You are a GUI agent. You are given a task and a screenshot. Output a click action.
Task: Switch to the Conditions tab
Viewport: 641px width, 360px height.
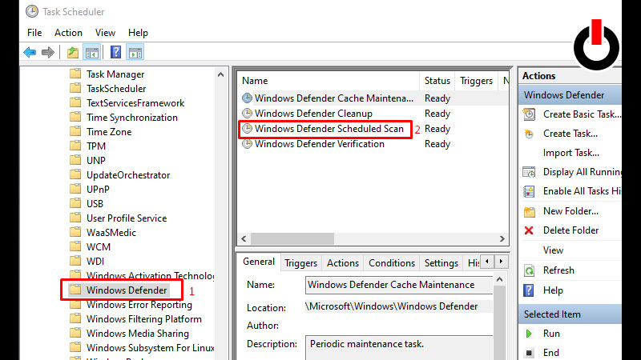click(x=392, y=263)
